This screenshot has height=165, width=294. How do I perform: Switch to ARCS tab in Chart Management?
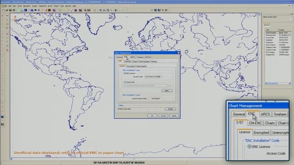point(133,57)
